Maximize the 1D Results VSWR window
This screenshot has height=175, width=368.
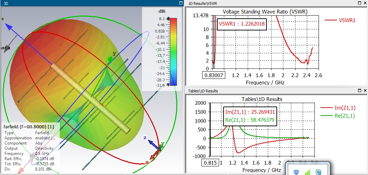tap(360, 3)
